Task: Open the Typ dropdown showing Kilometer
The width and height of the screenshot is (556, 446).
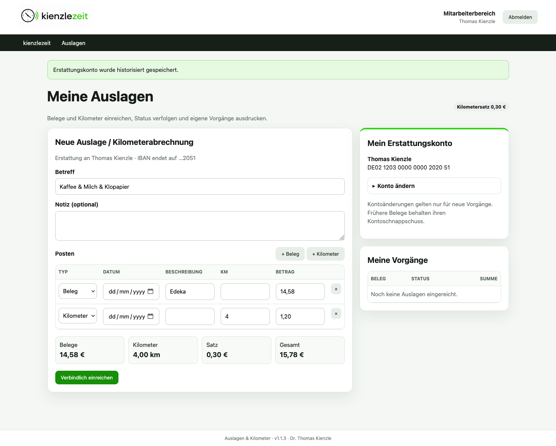Action: (78, 316)
